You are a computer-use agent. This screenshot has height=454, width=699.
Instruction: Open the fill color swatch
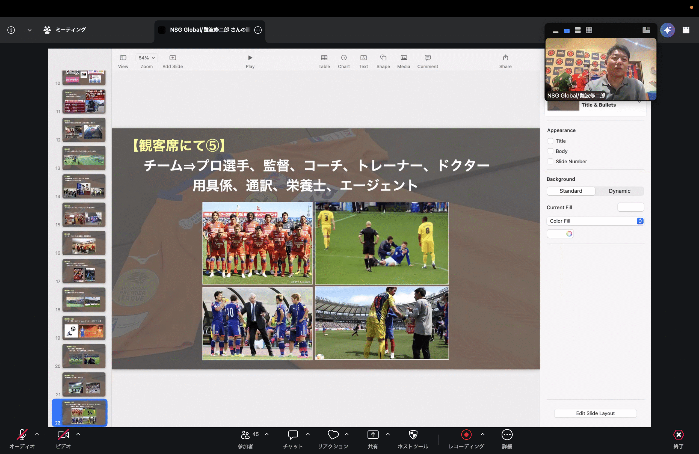point(556,234)
